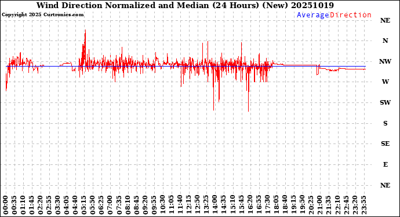This screenshot has height=217, width=400.
Task: Click the 03:30 time axis label
Action: click(x=58, y=205)
